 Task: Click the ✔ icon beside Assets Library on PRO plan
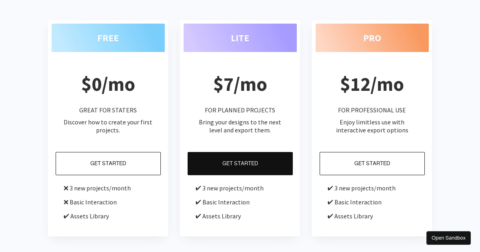[330, 216]
